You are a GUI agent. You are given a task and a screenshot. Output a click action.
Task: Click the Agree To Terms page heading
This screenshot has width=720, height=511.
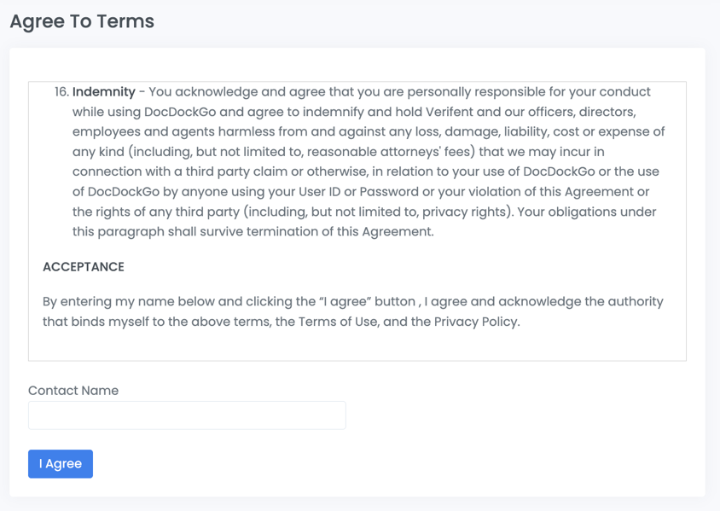tap(82, 21)
